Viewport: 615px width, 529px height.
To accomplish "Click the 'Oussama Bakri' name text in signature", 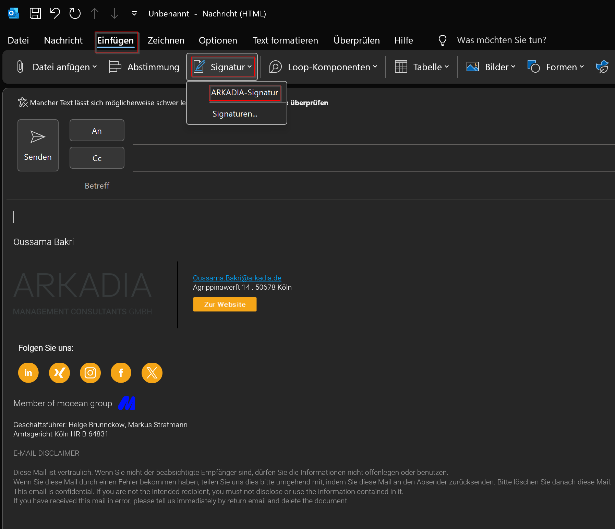I will (x=44, y=242).
